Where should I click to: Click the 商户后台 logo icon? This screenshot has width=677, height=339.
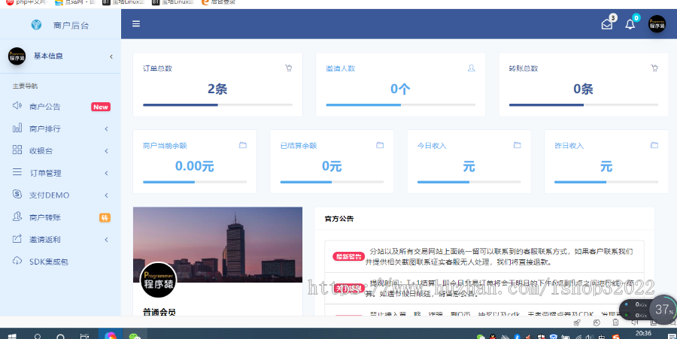[36, 25]
